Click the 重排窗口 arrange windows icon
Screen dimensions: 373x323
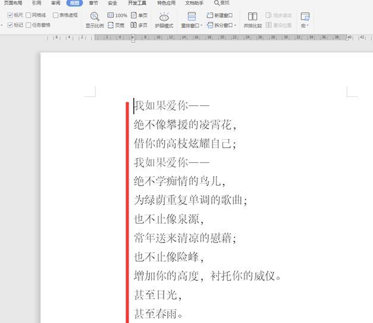point(192,17)
